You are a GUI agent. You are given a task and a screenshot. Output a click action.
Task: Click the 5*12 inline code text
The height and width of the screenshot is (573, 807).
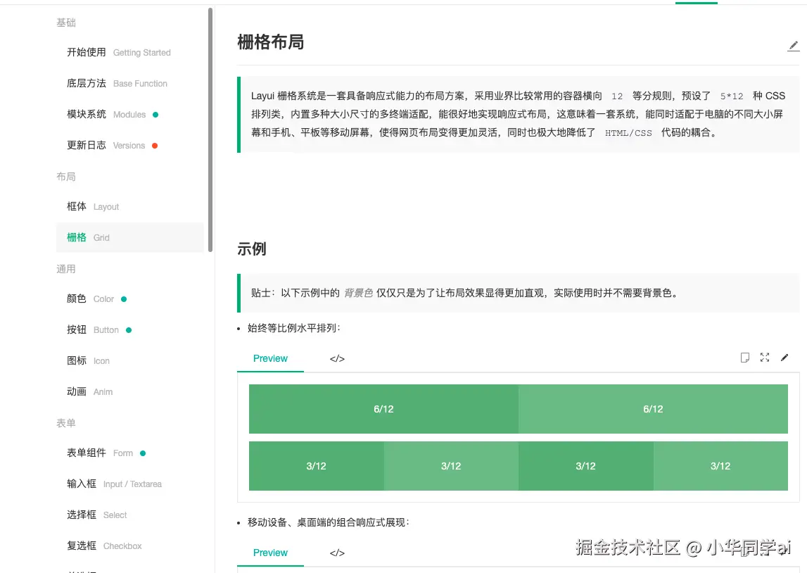coord(731,96)
